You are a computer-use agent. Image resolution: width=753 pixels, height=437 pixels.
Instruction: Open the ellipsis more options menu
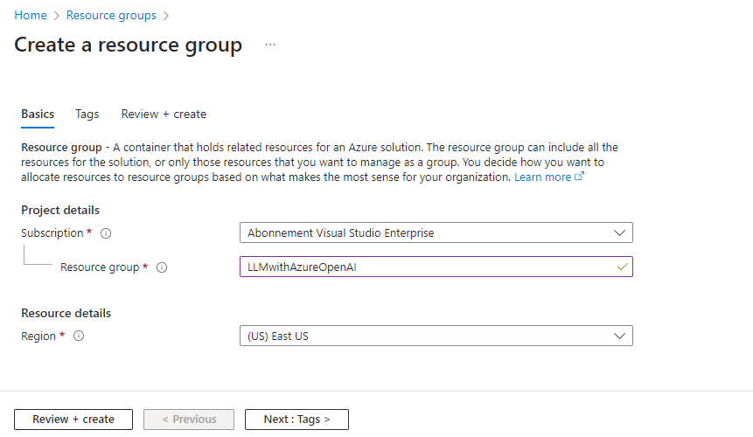[x=270, y=45]
